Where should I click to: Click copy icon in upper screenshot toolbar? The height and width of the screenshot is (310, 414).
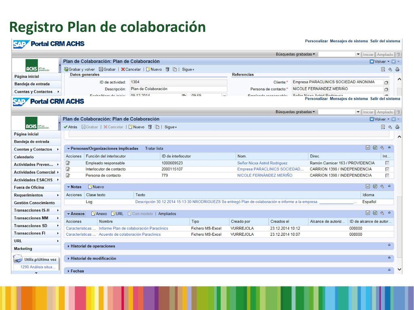[x=175, y=69]
